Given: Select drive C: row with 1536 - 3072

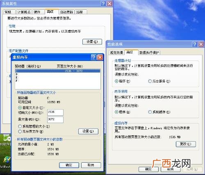Looking at the screenshot, I should click(x=57, y=71).
